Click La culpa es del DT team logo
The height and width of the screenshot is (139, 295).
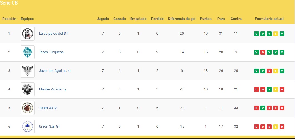tap(28, 34)
